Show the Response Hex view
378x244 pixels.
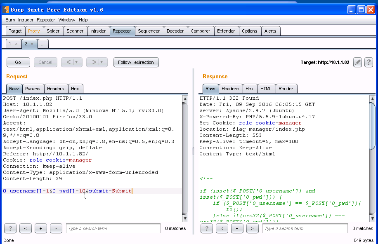(250, 89)
